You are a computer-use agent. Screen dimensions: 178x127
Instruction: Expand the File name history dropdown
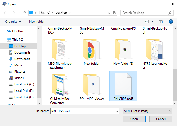(117, 111)
